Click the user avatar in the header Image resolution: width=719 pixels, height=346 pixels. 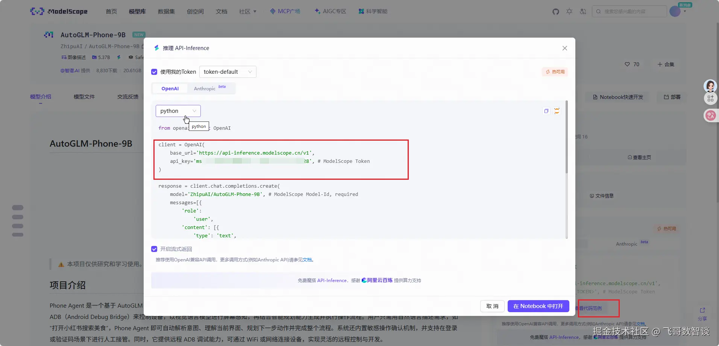click(x=675, y=11)
